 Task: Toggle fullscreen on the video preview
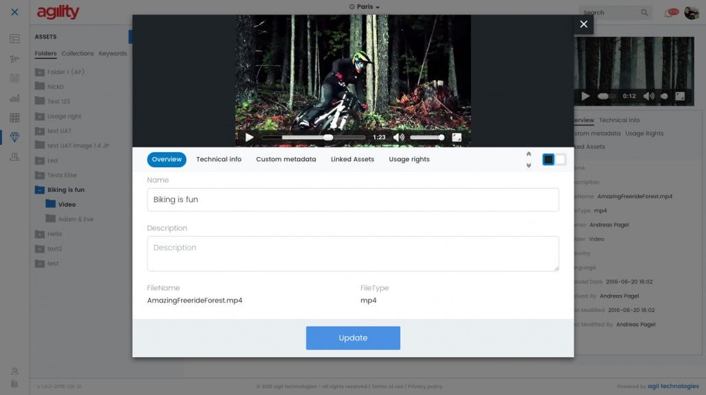458,136
